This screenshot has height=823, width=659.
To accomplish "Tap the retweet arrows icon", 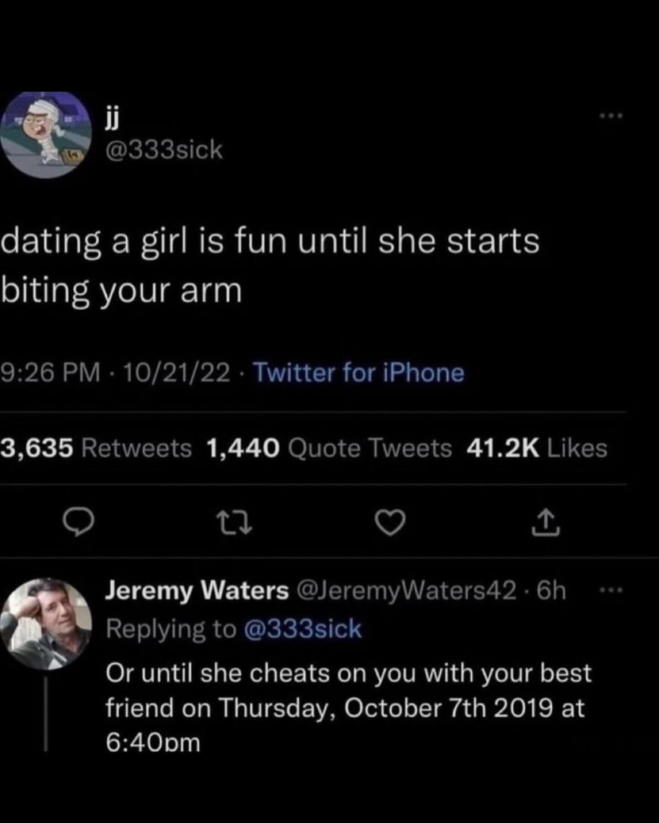I will [233, 523].
